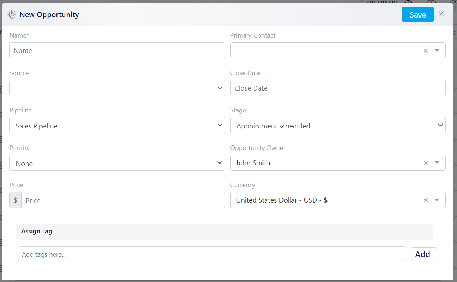Image resolution: width=457 pixels, height=282 pixels.
Task: Open the Pipeline dropdown showing Sales Pipeline
Action: coord(117,125)
